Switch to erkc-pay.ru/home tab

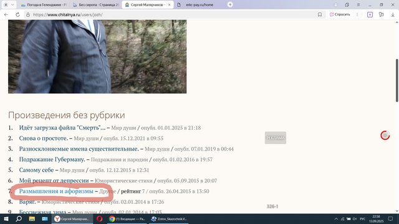coord(199,4)
